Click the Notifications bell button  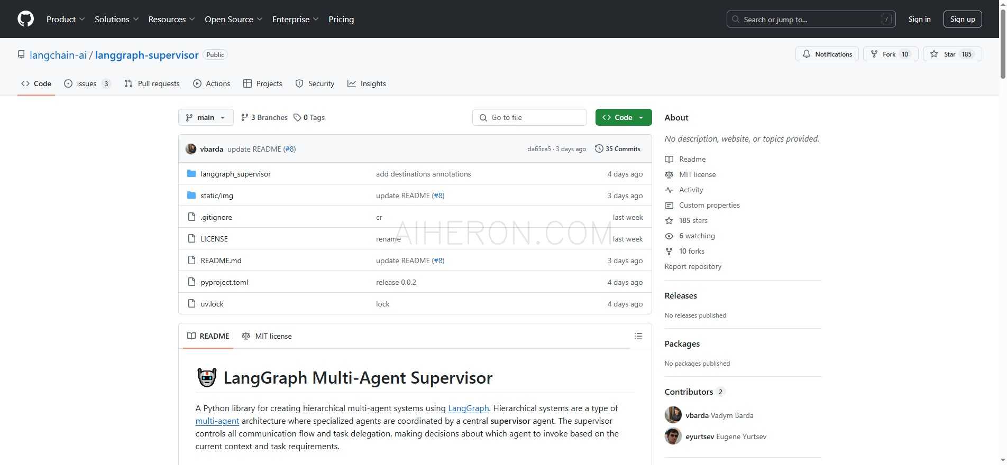[x=827, y=54]
